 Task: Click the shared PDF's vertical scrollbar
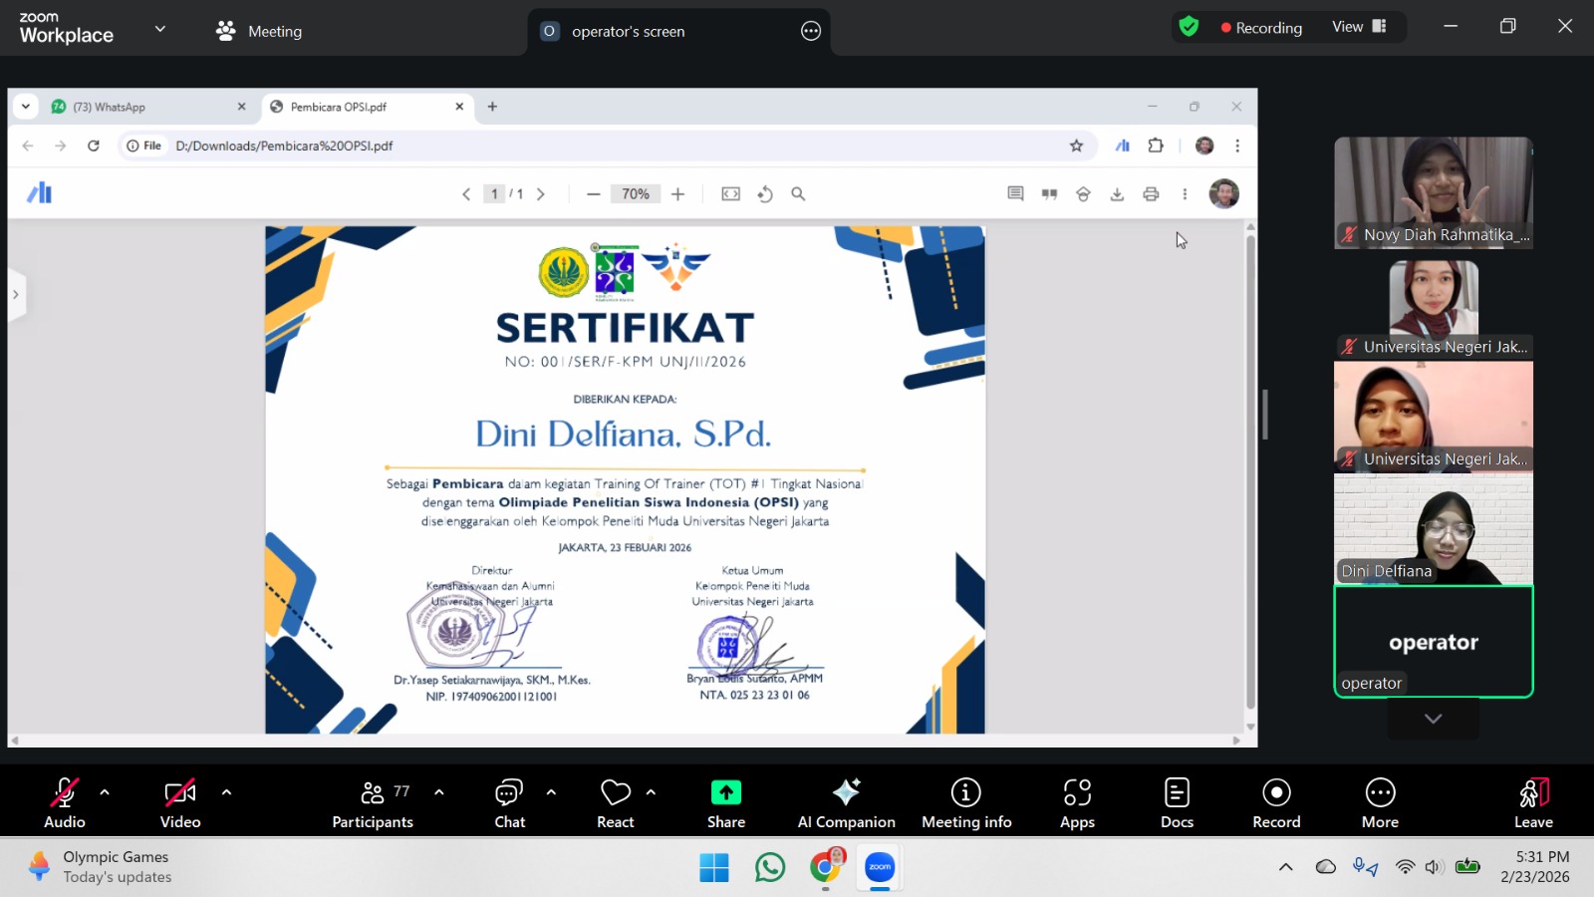[1250, 468]
